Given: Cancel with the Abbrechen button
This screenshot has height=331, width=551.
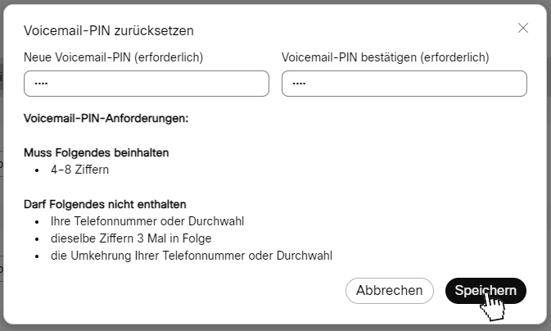Looking at the screenshot, I should (x=390, y=291).
